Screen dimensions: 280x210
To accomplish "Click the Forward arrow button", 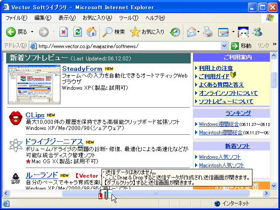I will (x=44, y=32).
